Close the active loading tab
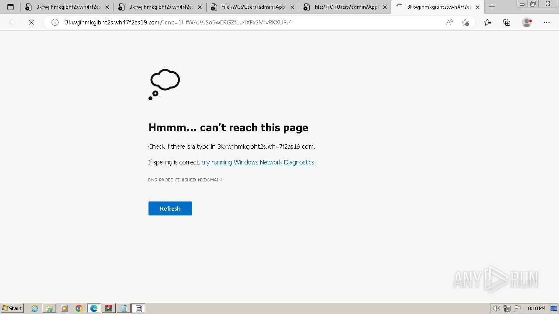 click(477, 7)
